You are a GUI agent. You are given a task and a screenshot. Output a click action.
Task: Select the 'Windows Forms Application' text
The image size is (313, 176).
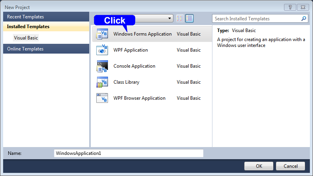coord(142,34)
